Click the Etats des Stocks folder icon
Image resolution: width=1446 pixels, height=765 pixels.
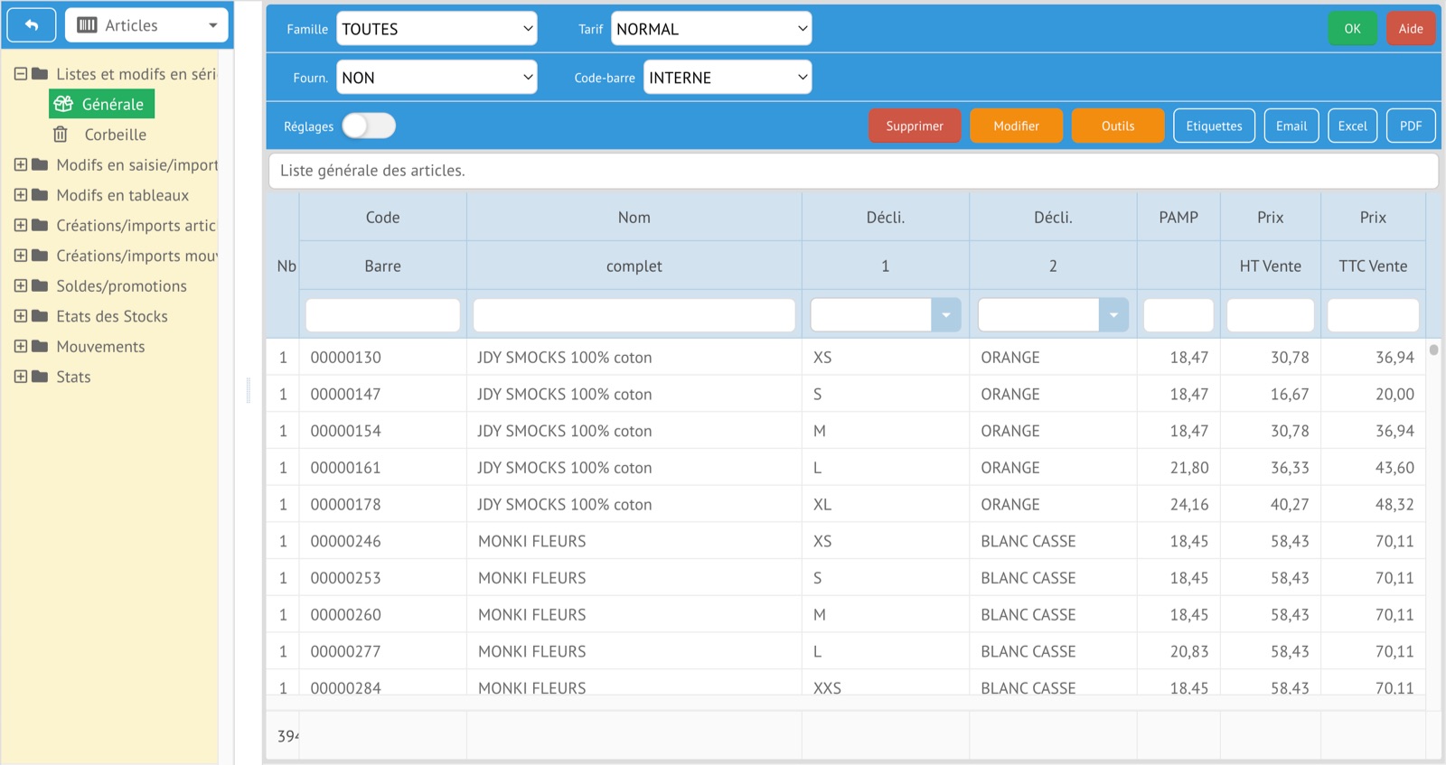pos(40,316)
